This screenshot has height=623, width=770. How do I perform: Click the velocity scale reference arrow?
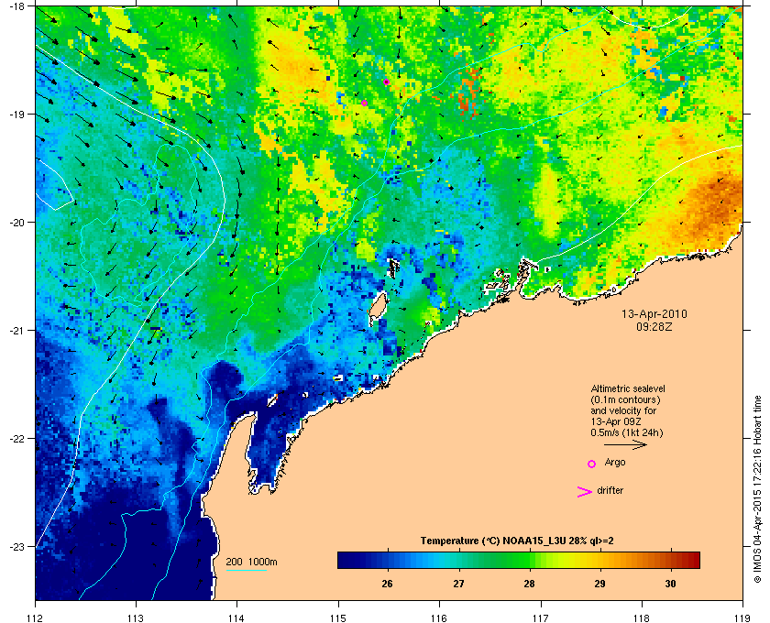pos(625,444)
